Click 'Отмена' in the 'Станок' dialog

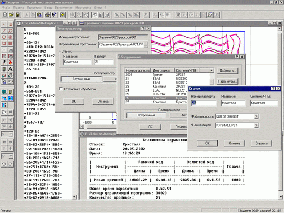point(234,143)
